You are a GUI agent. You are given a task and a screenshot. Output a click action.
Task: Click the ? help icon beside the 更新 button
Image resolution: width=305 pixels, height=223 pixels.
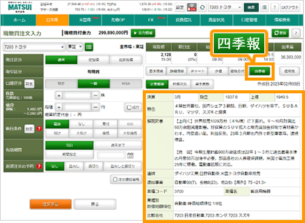pos(296,33)
